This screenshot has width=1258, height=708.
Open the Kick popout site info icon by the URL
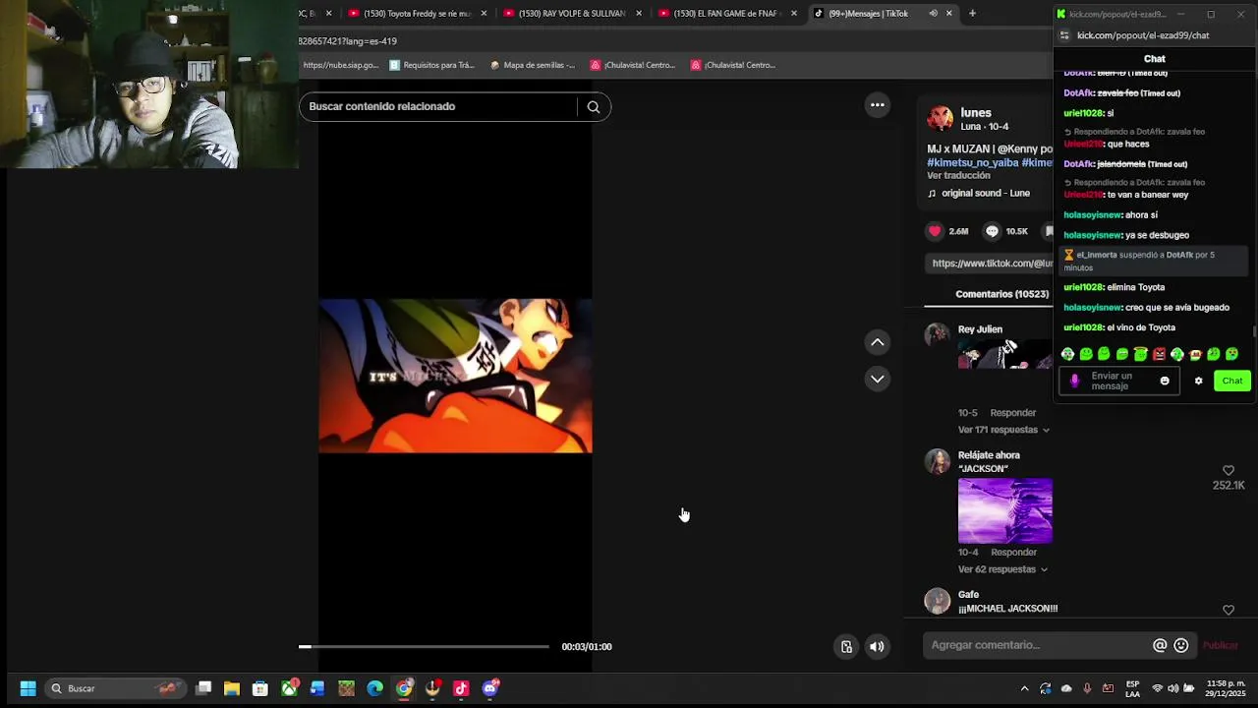pos(1064,35)
